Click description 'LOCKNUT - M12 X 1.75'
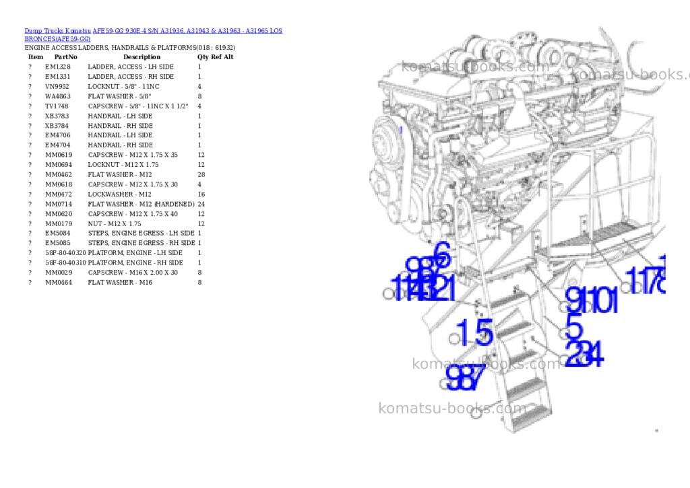Image resolution: width=690 pixels, height=488 pixels. [x=123, y=165]
